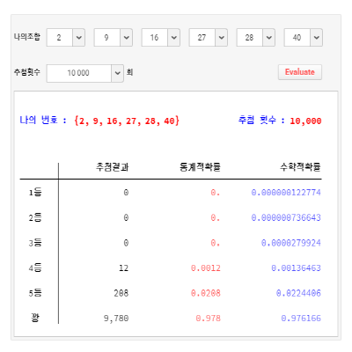This screenshot has height=352, width=352.
Task: Click the 1등 row label
Action: coord(35,193)
